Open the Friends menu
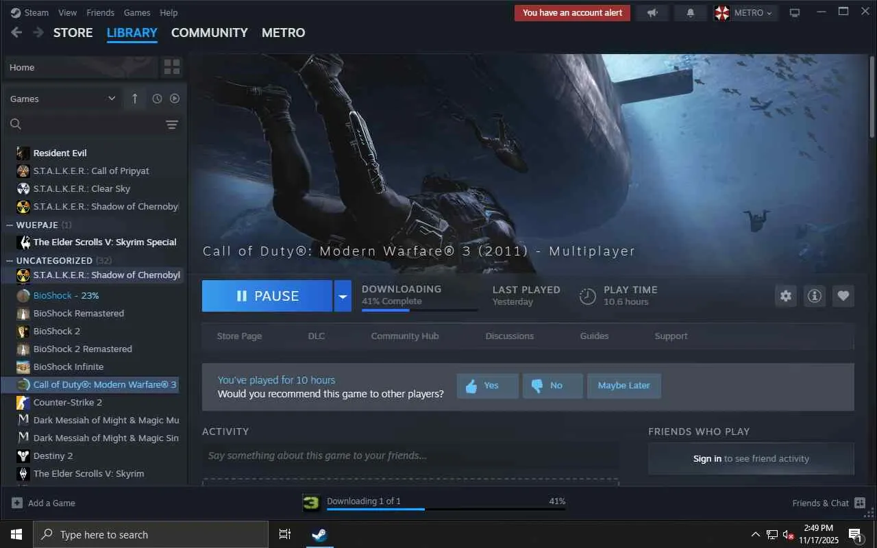Viewport: 877px width, 548px height. (101, 12)
